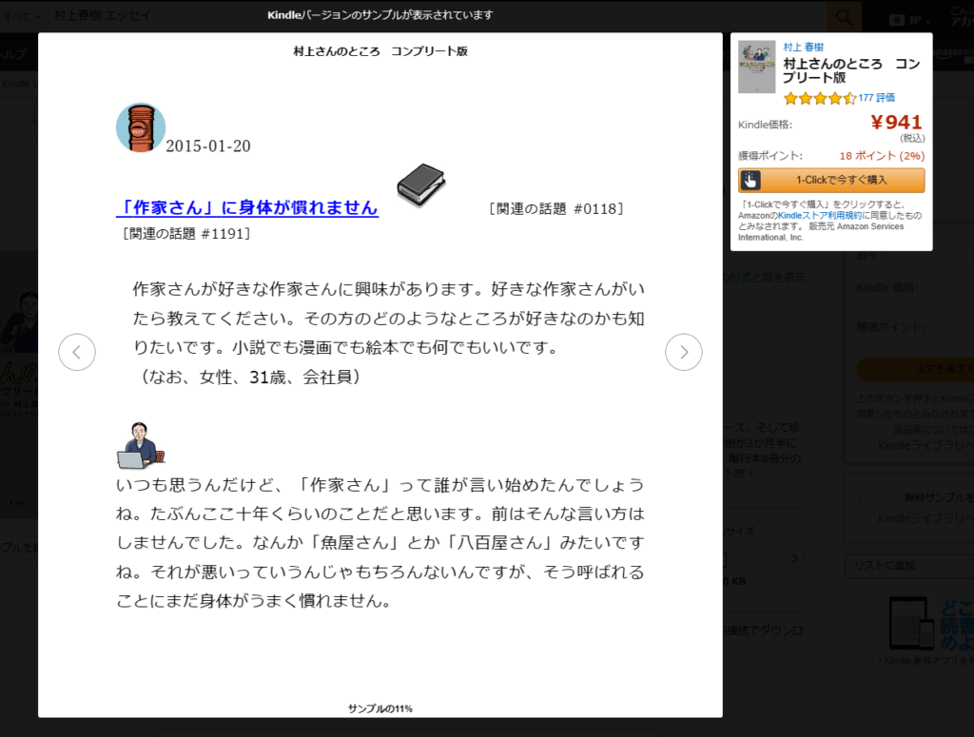This screenshot has height=737, width=974.
Task: Click the book cover thumbnail in purchase panel
Action: pyautogui.click(x=757, y=67)
